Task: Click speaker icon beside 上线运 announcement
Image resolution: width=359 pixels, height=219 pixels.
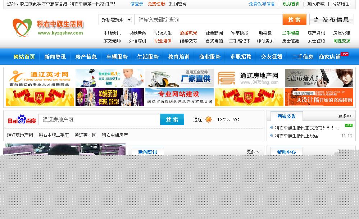Action: click(271, 136)
